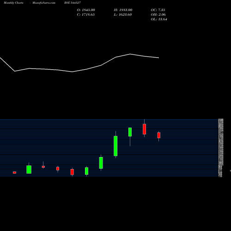
Task: Click the 'H: 1883.00' high value
Action: [x=123, y=10]
